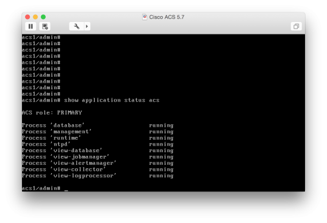
Task: Open the VM settings wrench
Action: 77,26
